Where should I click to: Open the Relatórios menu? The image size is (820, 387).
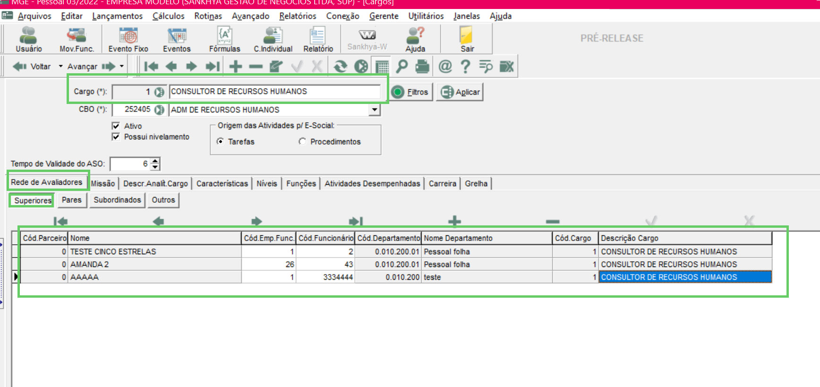(x=298, y=16)
